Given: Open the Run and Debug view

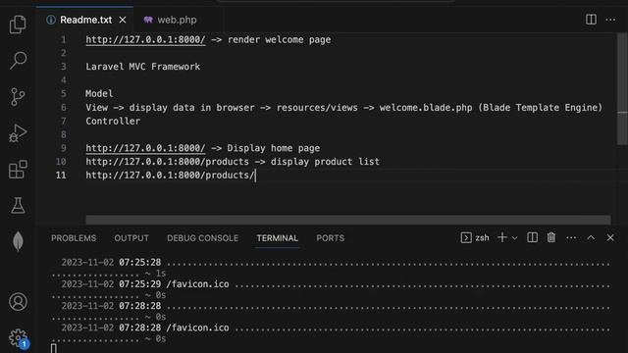Looking at the screenshot, I should click(18, 133).
